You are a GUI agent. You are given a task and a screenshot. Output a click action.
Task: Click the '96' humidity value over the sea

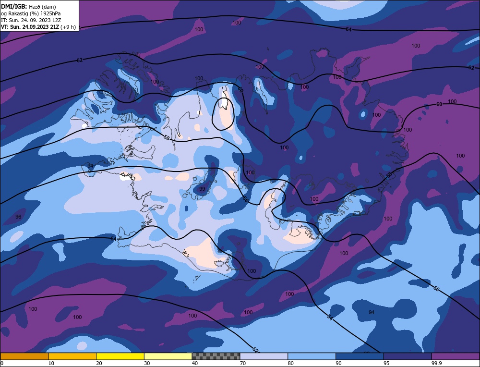click(18, 217)
